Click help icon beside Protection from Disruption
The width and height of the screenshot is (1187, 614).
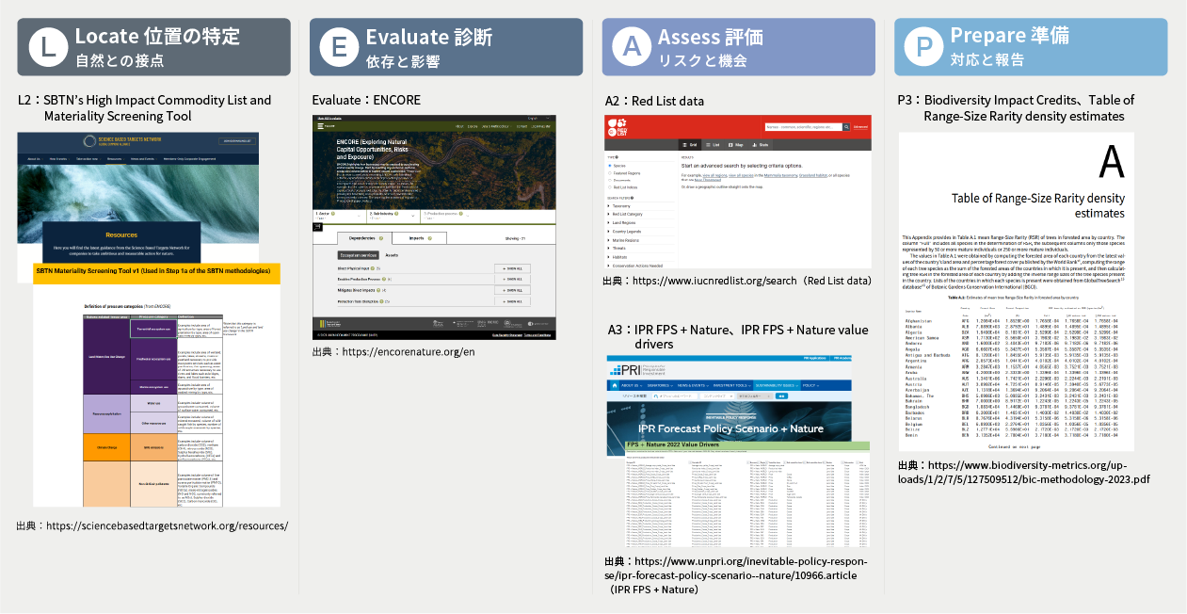coord(381,301)
